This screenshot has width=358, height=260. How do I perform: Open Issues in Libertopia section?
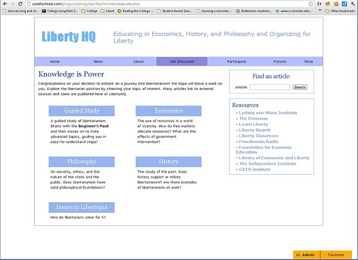click(81, 207)
